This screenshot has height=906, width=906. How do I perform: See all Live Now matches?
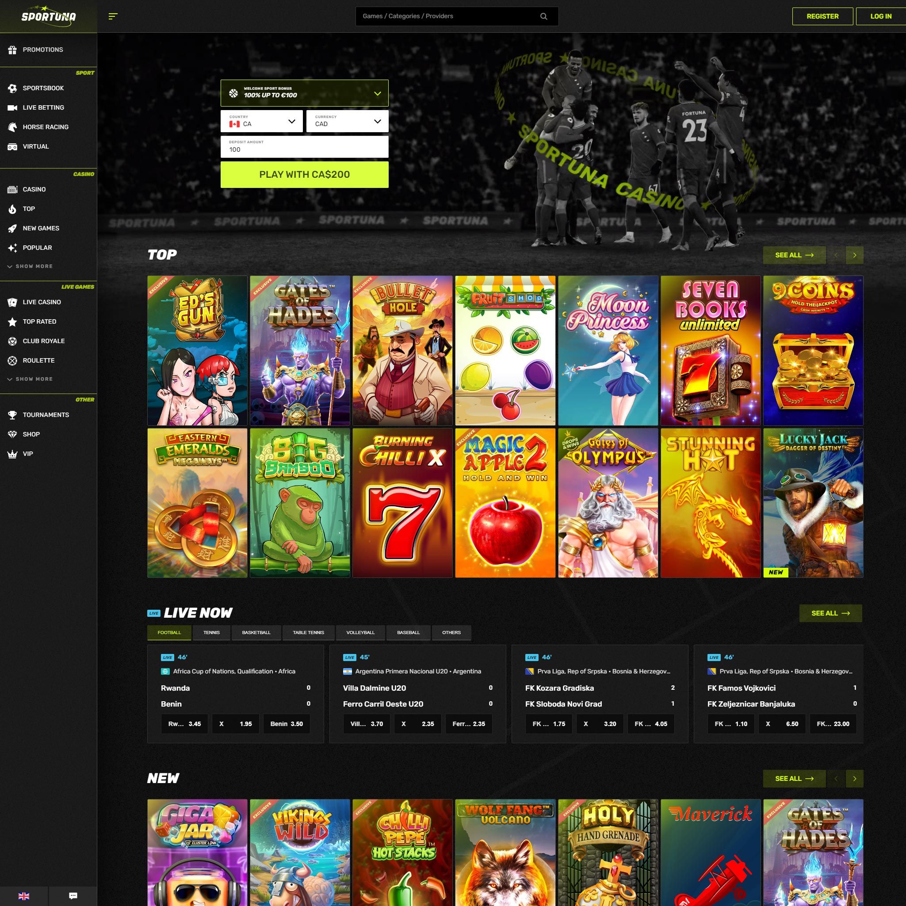coord(830,613)
